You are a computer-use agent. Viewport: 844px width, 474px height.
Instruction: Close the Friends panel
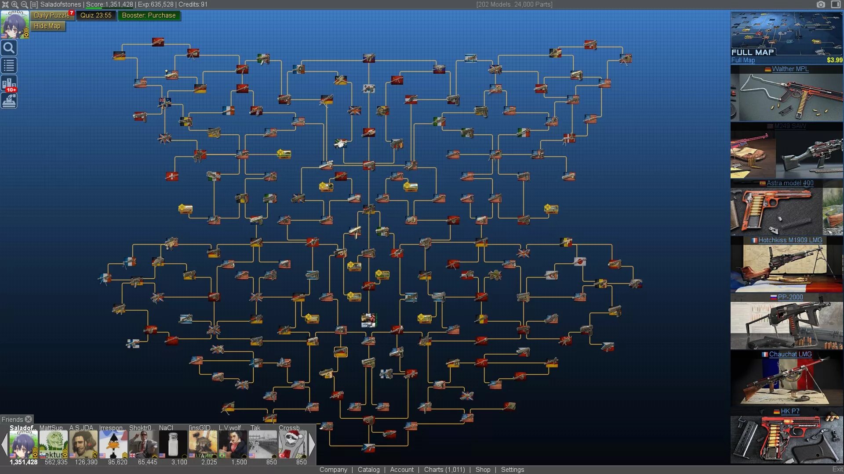(x=29, y=419)
